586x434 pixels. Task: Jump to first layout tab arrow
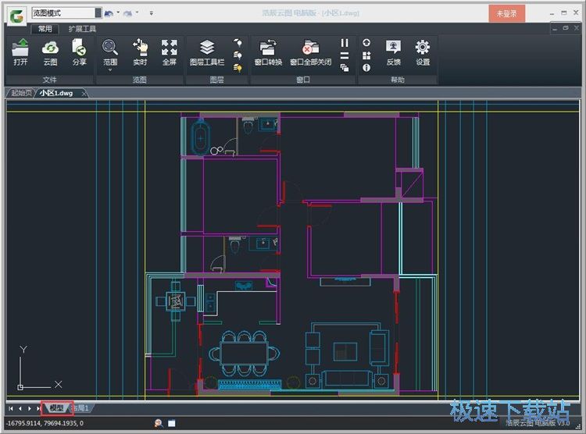10,408
